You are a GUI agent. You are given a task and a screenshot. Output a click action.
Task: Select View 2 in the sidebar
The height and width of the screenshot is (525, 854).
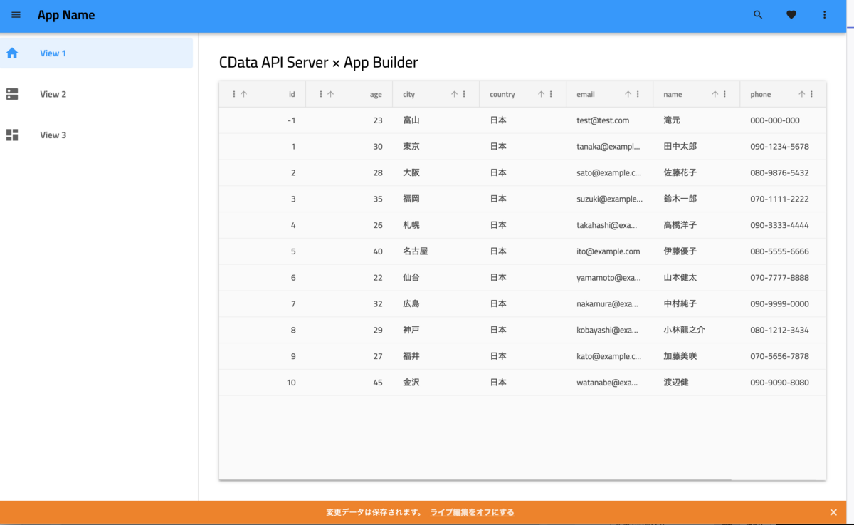(96, 94)
